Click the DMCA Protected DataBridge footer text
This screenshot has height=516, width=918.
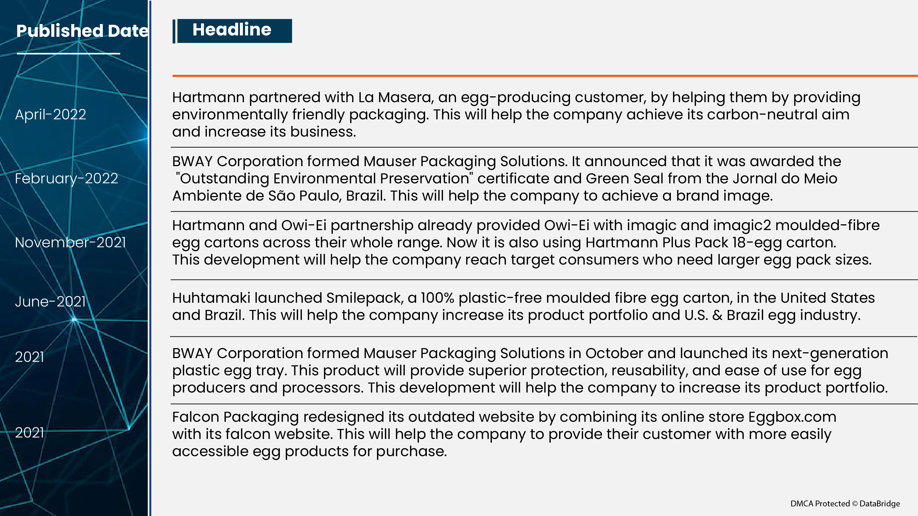pos(845,504)
